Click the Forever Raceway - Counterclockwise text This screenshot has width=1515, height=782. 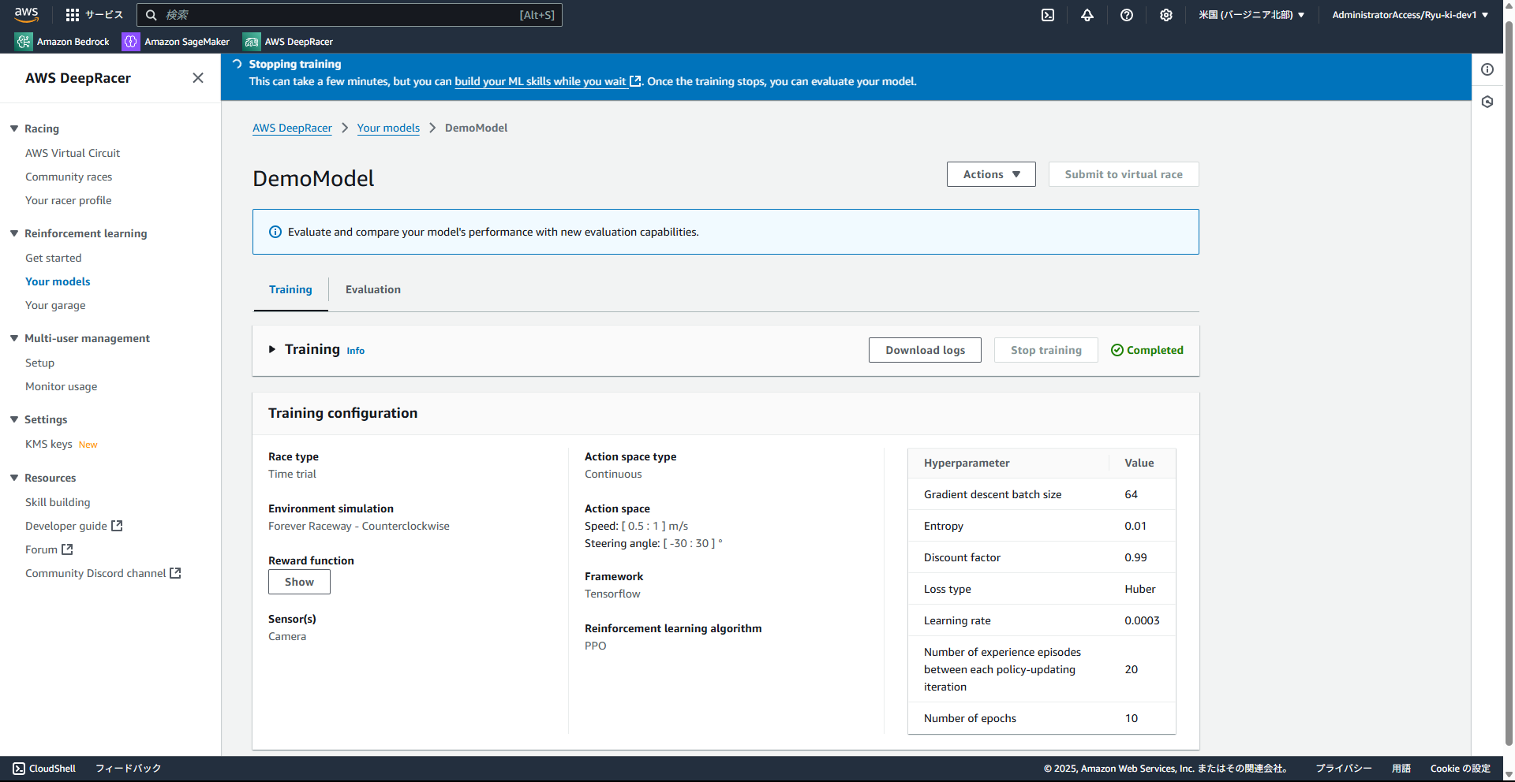pos(359,526)
